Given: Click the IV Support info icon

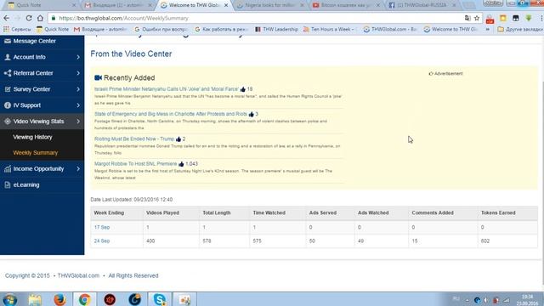Looking at the screenshot, I should pos(8,105).
